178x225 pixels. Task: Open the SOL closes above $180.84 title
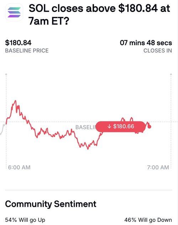[x=99, y=15]
